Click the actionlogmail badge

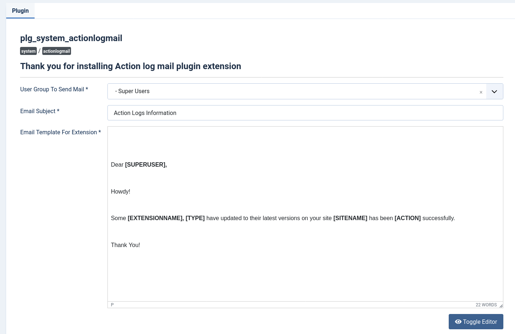(x=56, y=51)
